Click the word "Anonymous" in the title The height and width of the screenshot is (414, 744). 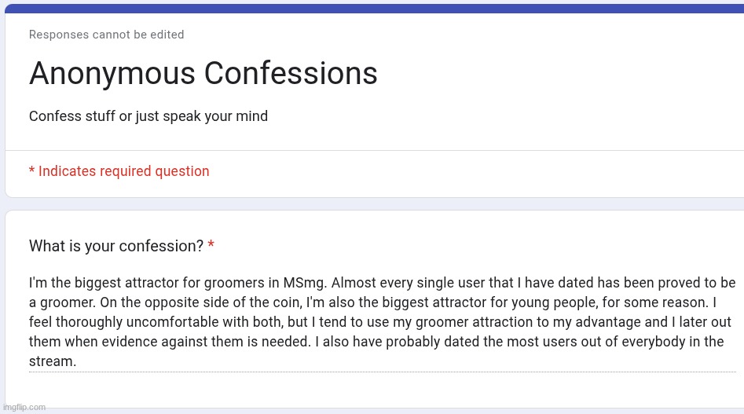[x=112, y=75]
